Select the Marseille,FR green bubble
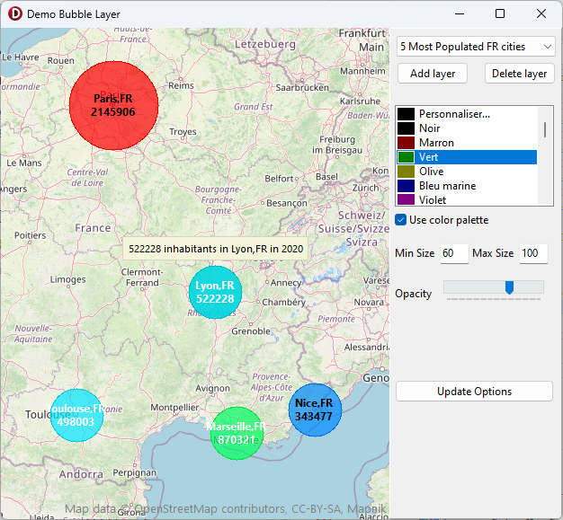This screenshot has width=563, height=520. [x=237, y=432]
